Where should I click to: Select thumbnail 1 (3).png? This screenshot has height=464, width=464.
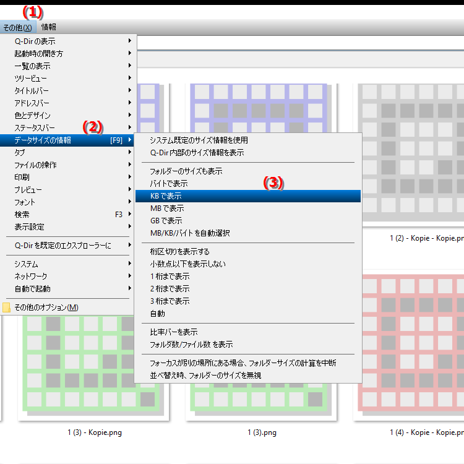pos(260,401)
